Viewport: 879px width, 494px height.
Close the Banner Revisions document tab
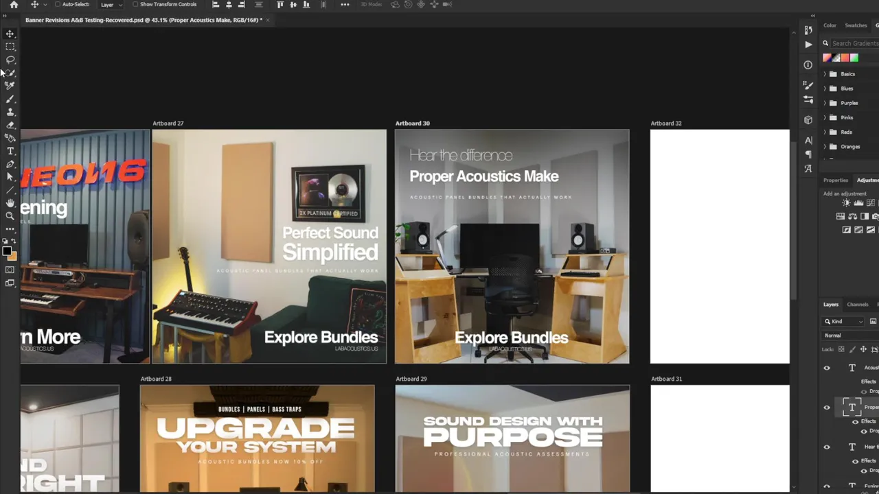click(268, 20)
